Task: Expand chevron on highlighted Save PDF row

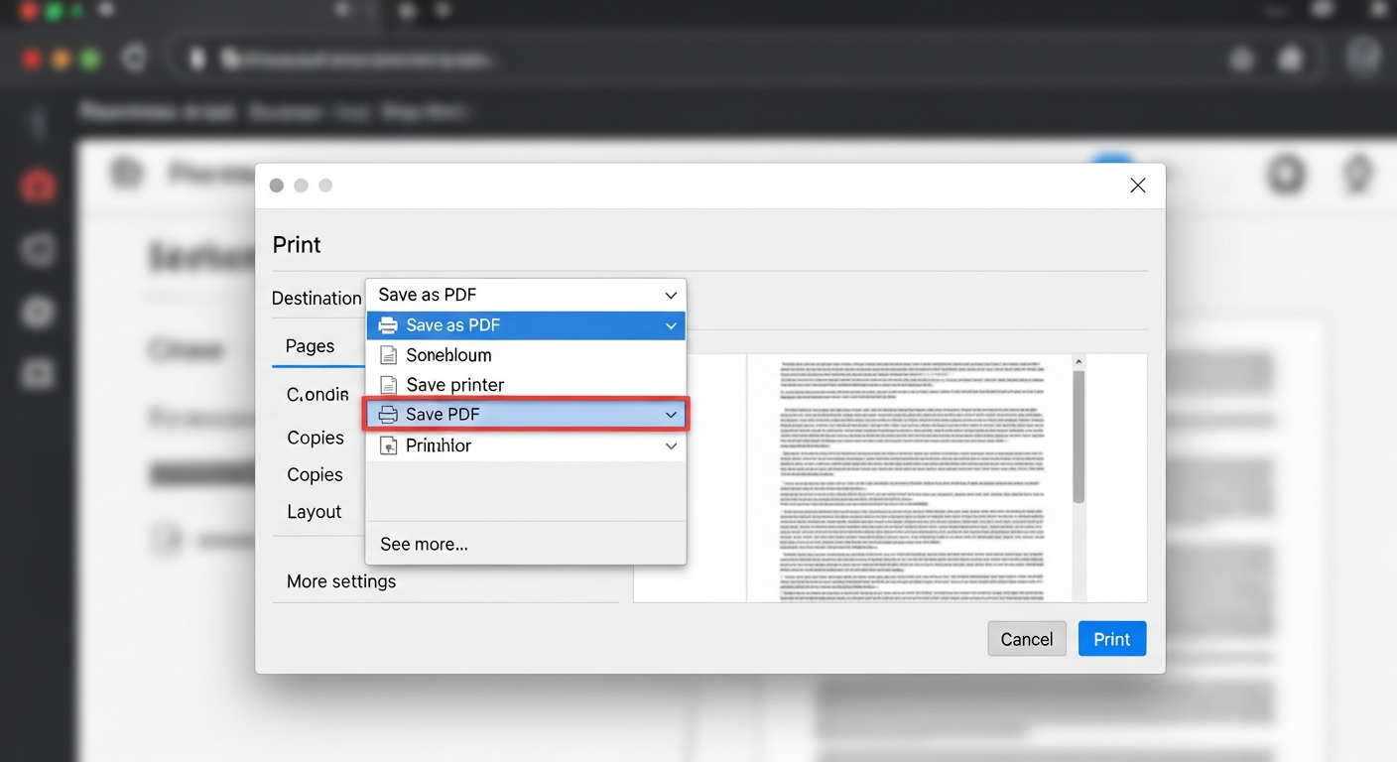Action: pos(671,415)
